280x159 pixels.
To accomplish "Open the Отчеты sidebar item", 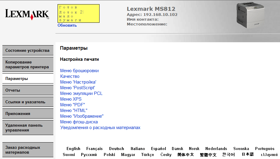I will 28,90.
